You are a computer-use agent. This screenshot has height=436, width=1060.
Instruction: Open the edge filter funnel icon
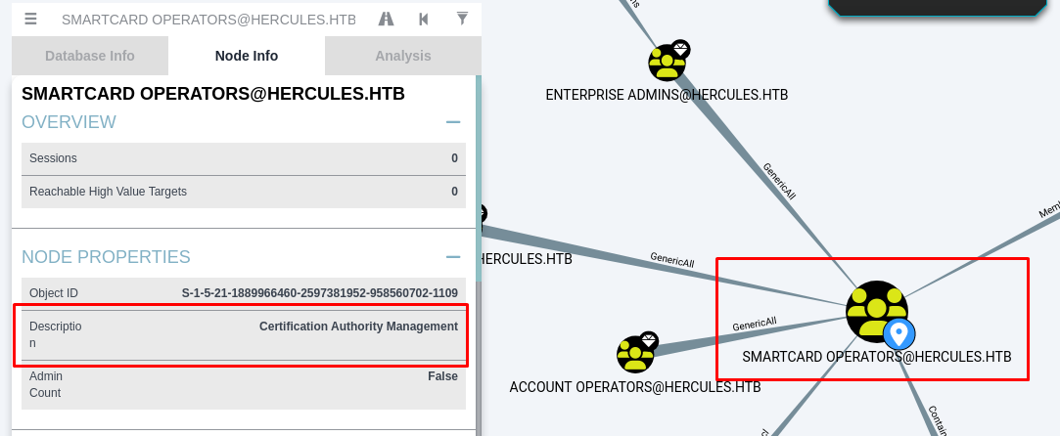[462, 19]
